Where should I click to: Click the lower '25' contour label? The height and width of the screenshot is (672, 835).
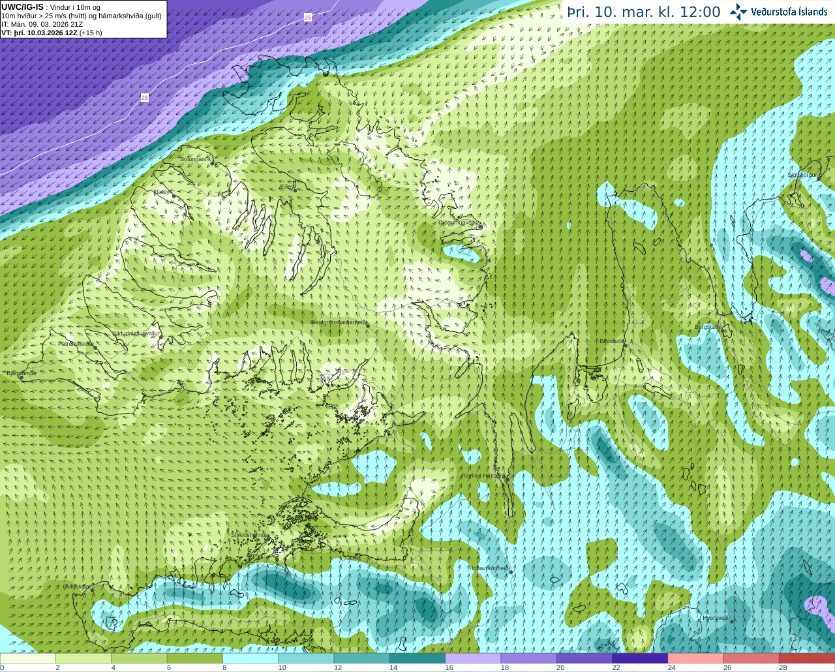point(145,97)
